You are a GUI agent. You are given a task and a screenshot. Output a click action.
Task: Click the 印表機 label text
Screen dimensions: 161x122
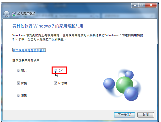coord(63,83)
